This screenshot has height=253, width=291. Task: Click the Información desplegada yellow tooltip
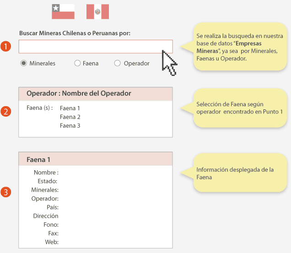pyautogui.click(x=239, y=173)
